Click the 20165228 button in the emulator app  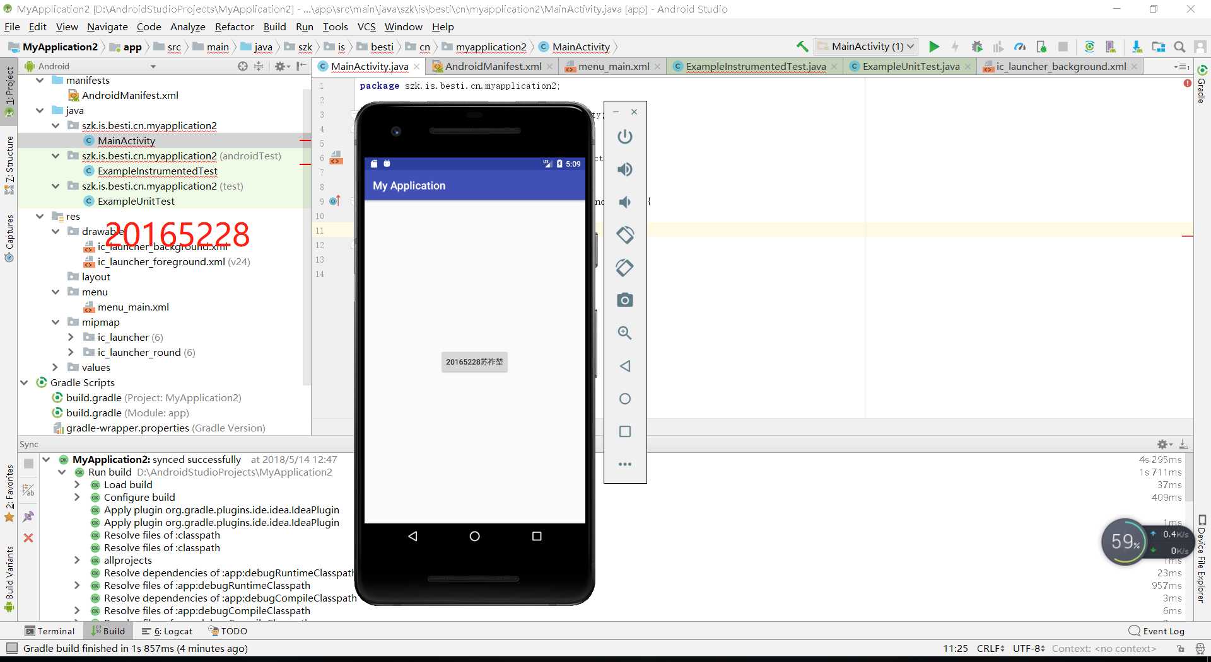474,362
